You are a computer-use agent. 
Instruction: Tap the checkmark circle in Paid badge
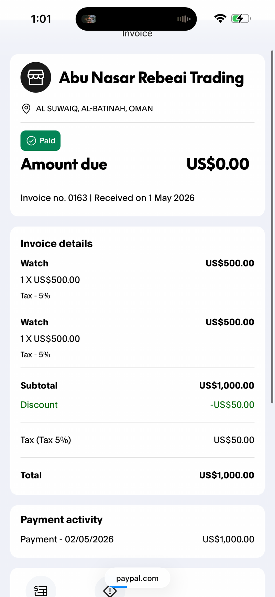[x=31, y=140]
